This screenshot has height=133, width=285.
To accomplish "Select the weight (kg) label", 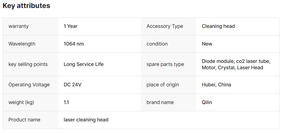I will tap(21, 102).
